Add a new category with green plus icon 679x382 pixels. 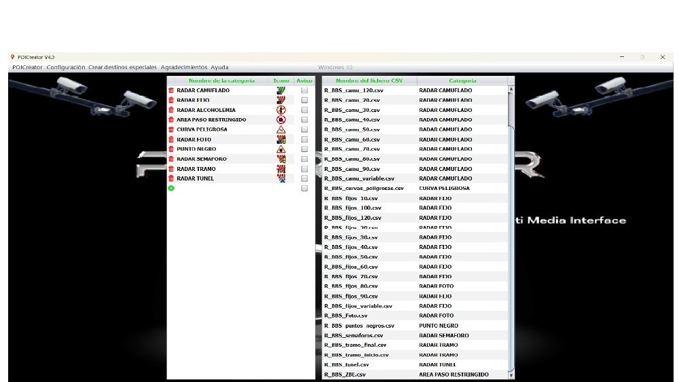pyautogui.click(x=171, y=188)
